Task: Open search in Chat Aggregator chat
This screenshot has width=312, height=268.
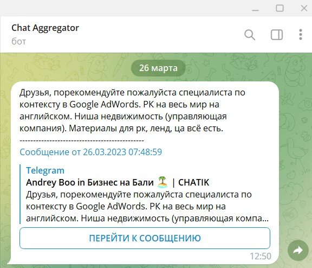Action: [250, 35]
